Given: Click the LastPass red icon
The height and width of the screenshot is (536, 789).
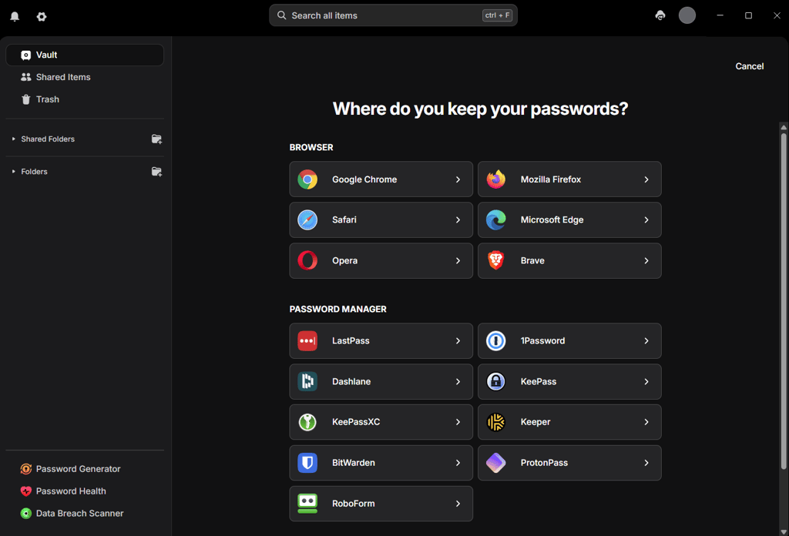Looking at the screenshot, I should pos(307,341).
